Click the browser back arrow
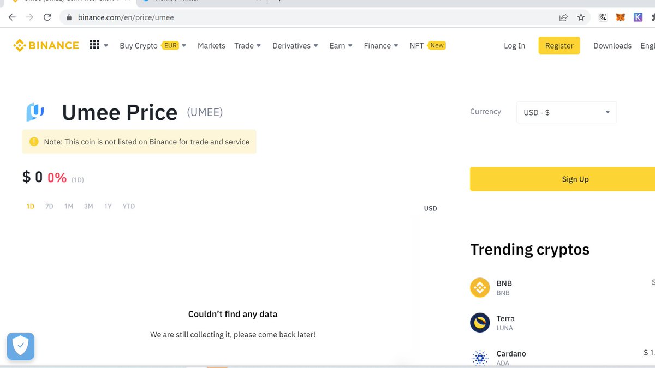 (x=11, y=17)
